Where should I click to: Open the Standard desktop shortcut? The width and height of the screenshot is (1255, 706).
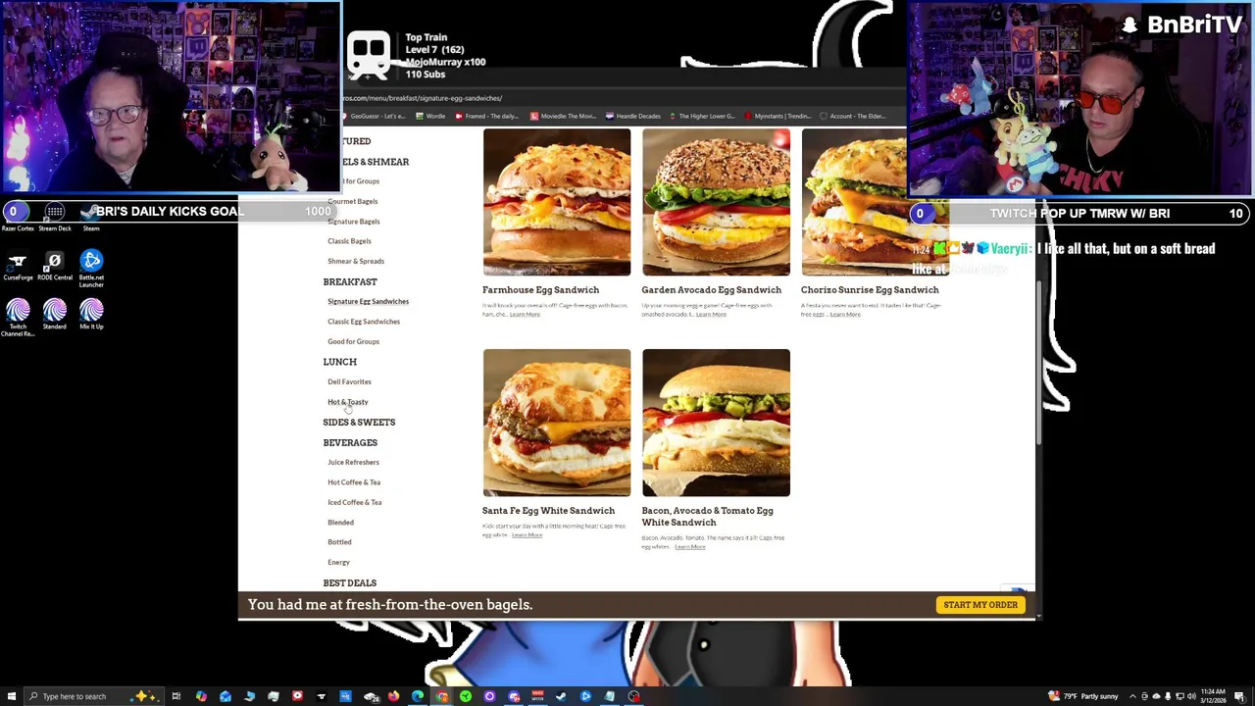[55, 315]
